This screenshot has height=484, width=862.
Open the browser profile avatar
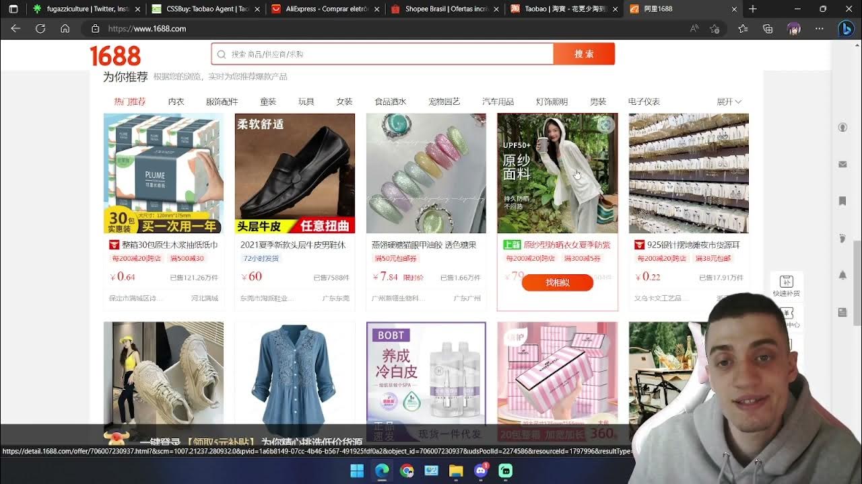pyautogui.click(x=793, y=29)
